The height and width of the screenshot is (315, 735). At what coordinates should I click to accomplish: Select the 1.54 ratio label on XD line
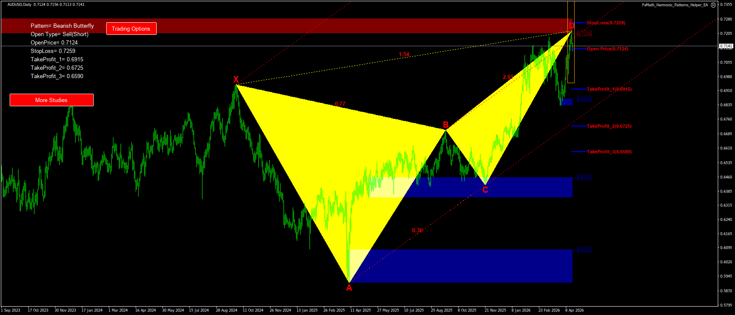coord(404,54)
